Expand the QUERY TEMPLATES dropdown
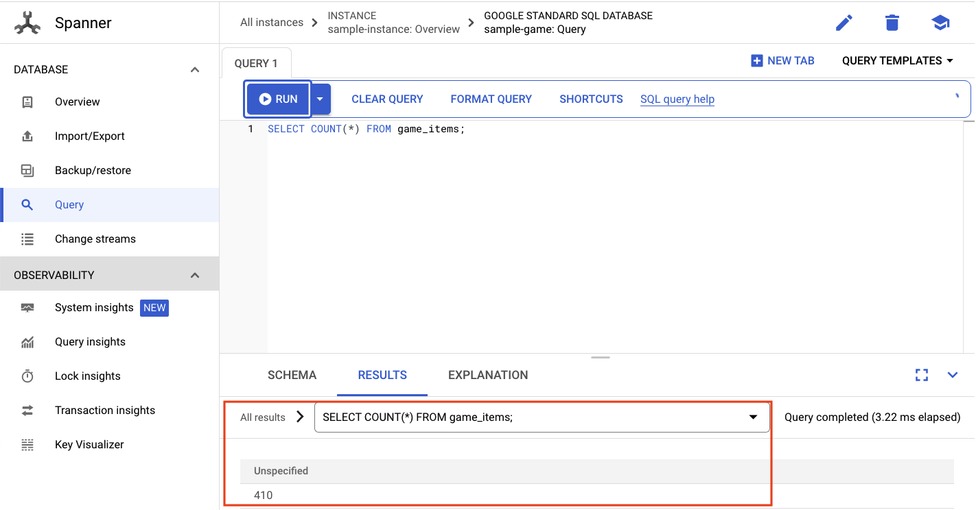This screenshot has width=976, height=510. [x=897, y=60]
